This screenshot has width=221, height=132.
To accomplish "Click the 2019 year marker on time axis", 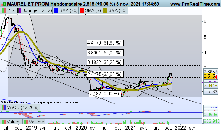I will [31, 128].
